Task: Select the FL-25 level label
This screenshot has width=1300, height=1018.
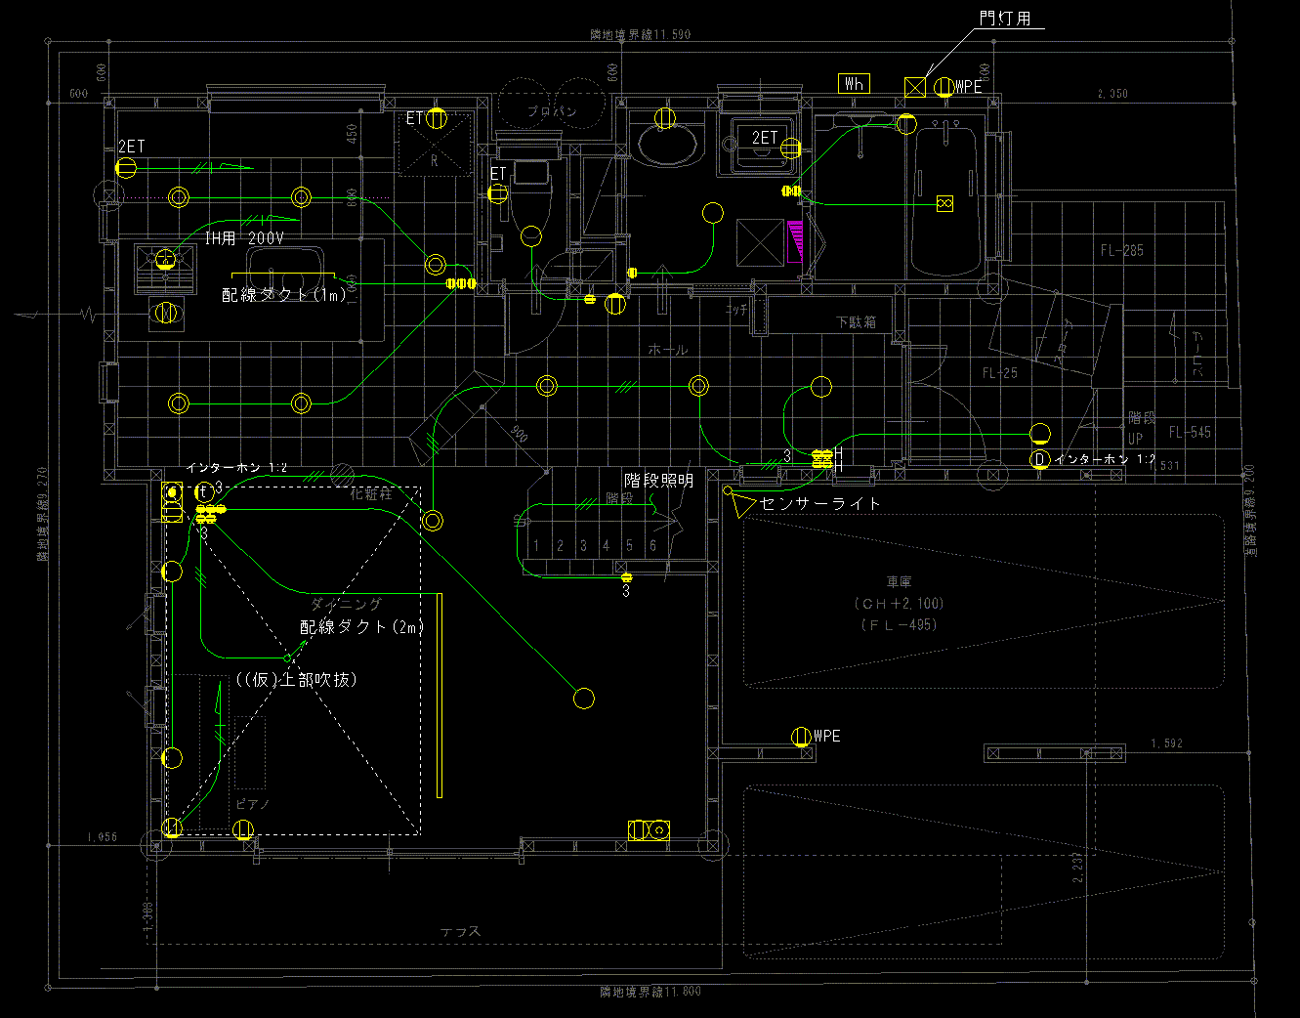Action: click(x=999, y=373)
